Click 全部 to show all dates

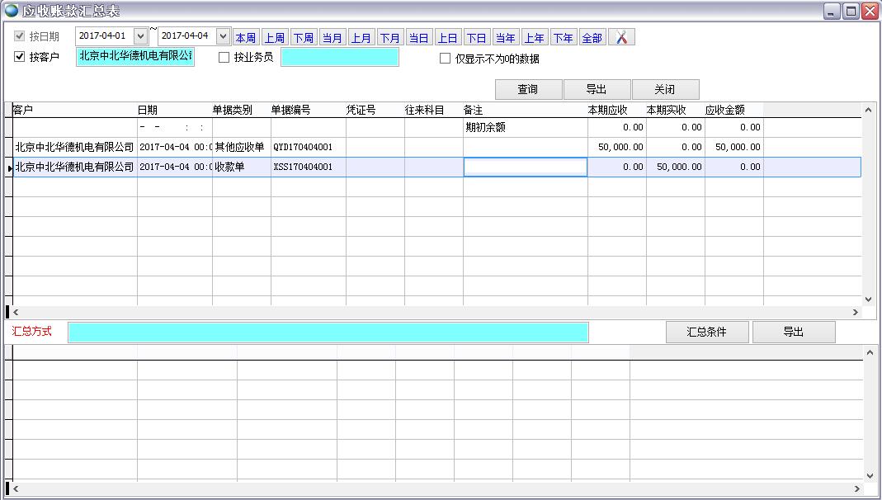pos(592,38)
